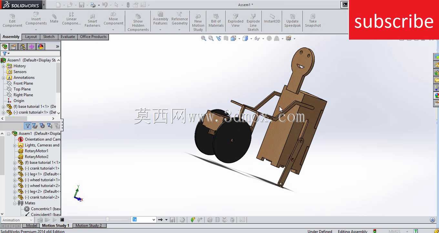Expand the History folder
Image resolution: width=439 pixels, height=233 pixels.
pyautogui.click(x=4, y=66)
